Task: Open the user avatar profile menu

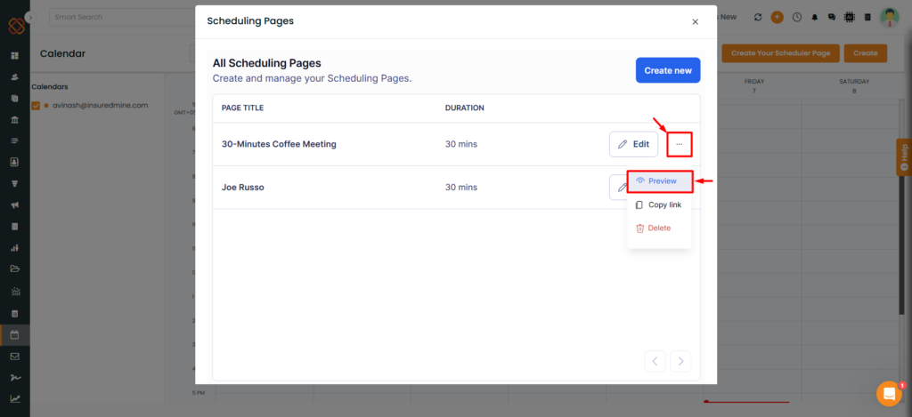Action: (x=890, y=18)
